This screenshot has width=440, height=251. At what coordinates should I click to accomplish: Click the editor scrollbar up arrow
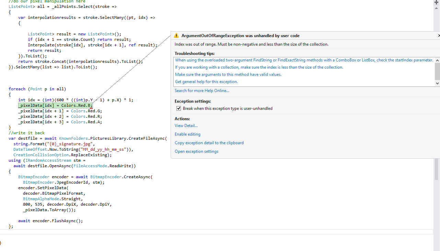(437, 8)
